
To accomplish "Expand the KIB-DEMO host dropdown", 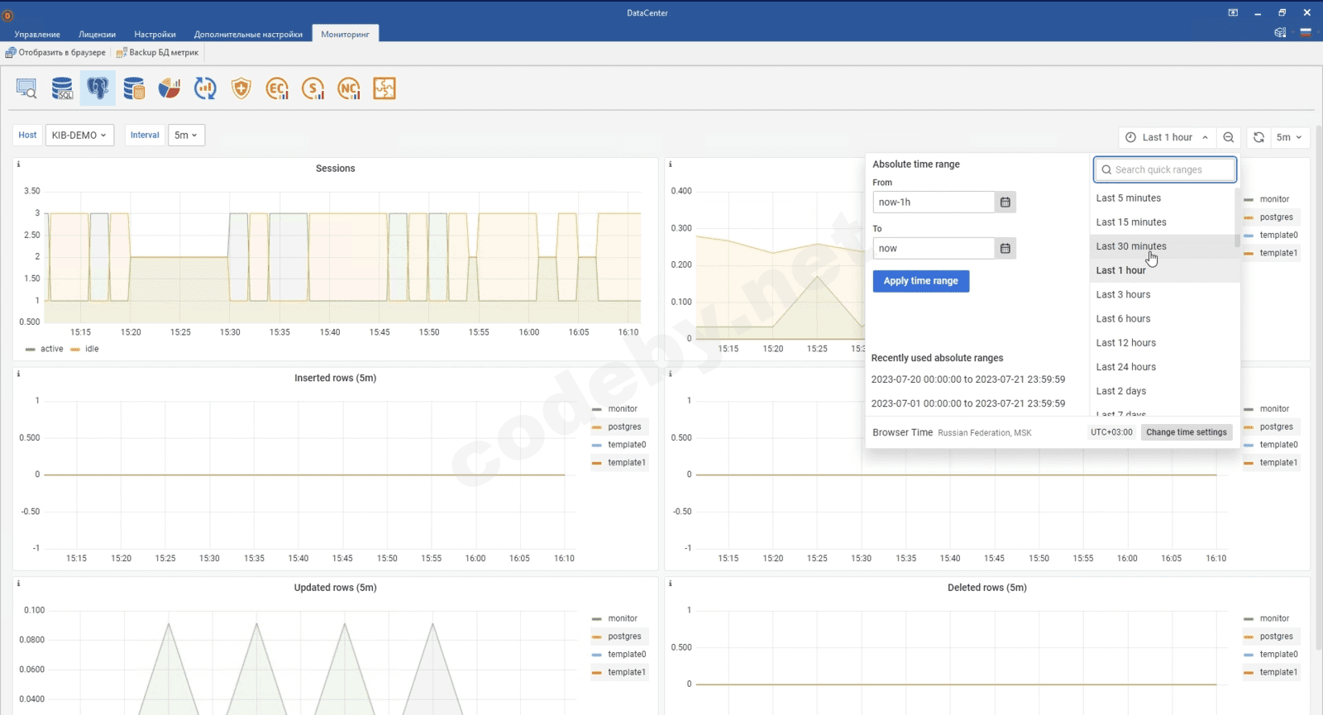I will point(79,136).
